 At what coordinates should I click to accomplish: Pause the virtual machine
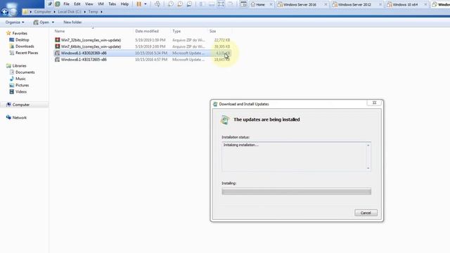[x=139, y=4]
